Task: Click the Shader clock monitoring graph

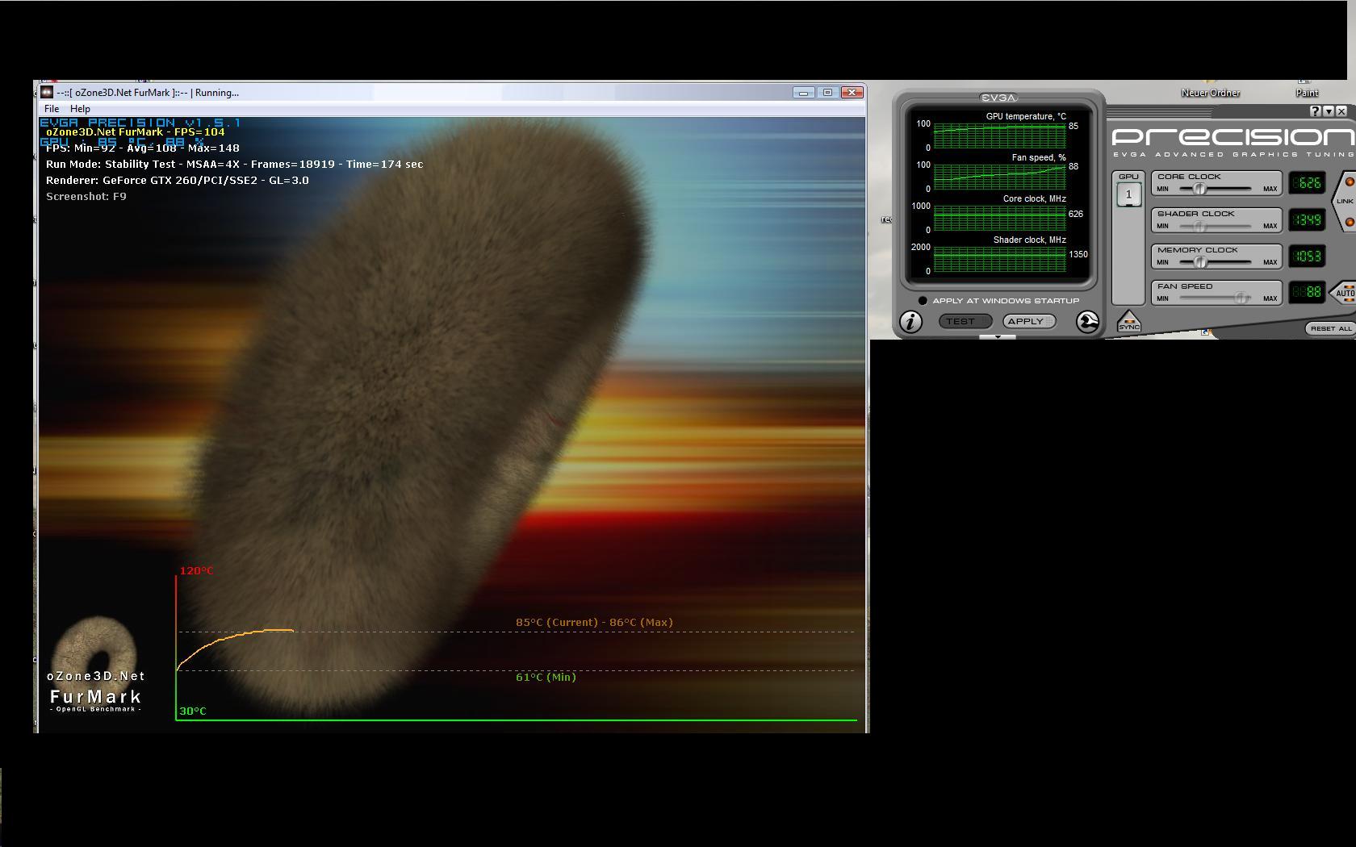Action: [x=999, y=259]
